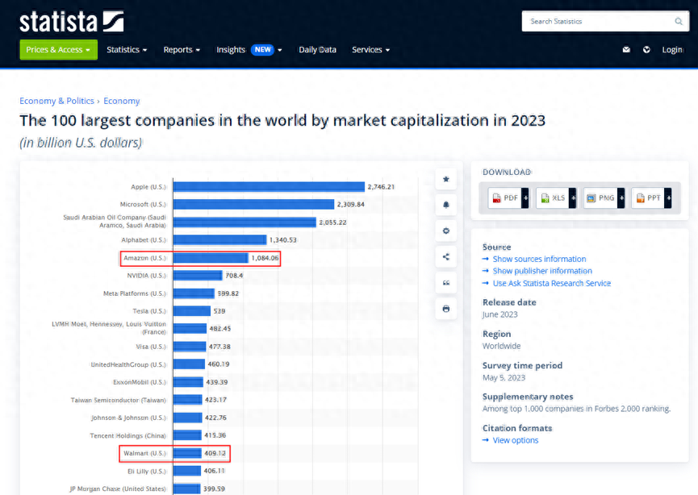Download the chart as PNG
Screen dimensions: 698x495
[604, 198]
